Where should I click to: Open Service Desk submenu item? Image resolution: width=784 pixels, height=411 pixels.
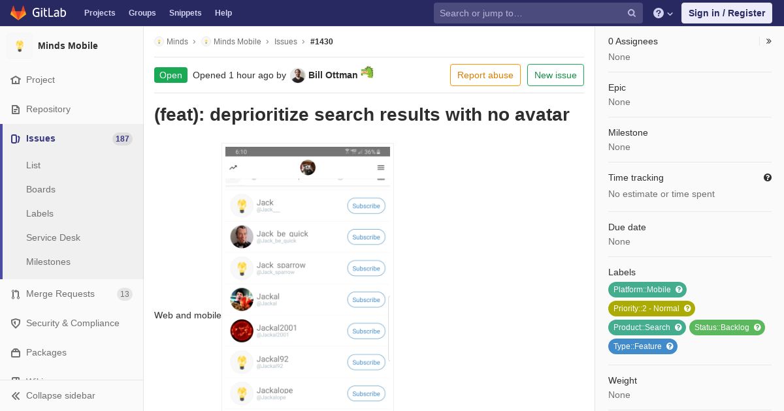(x=53, y=237)
